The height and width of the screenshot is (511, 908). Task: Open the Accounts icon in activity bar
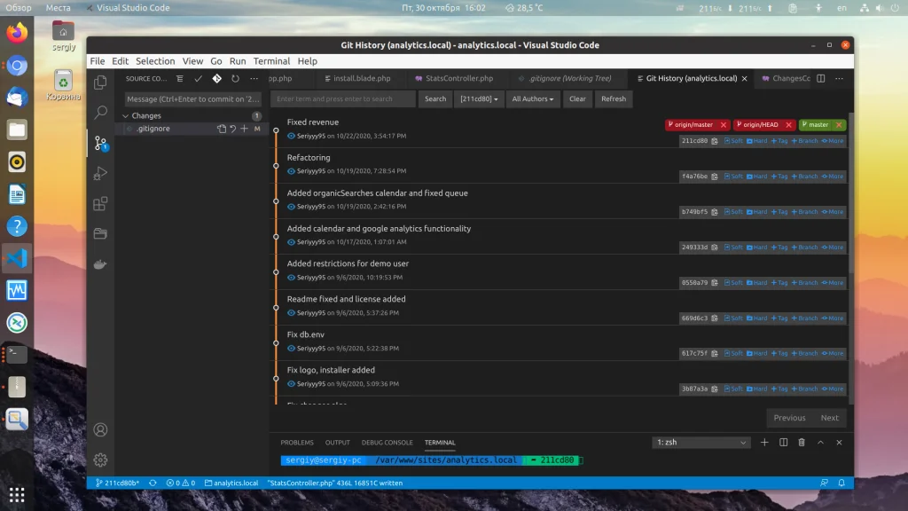(x=100, y=430)
